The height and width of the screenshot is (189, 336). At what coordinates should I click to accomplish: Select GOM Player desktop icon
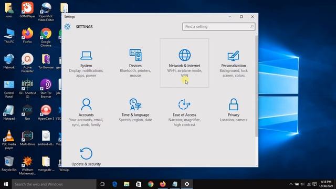[27, 10]
